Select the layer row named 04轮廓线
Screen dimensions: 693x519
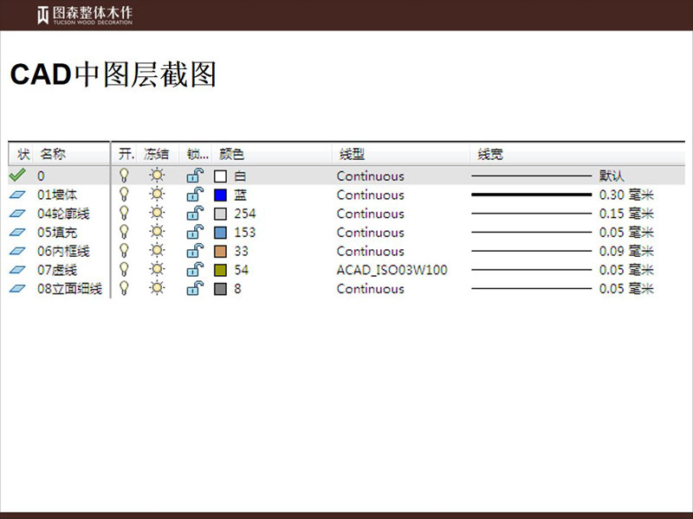pyautogui.click(x=63, y=214)
